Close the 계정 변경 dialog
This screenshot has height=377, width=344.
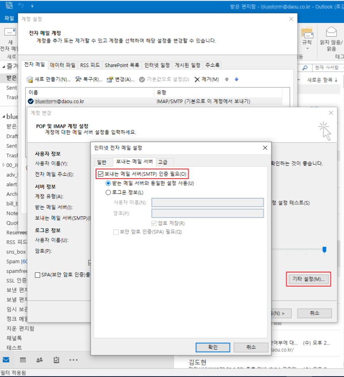pyautogui.click(x=331, y=113)
